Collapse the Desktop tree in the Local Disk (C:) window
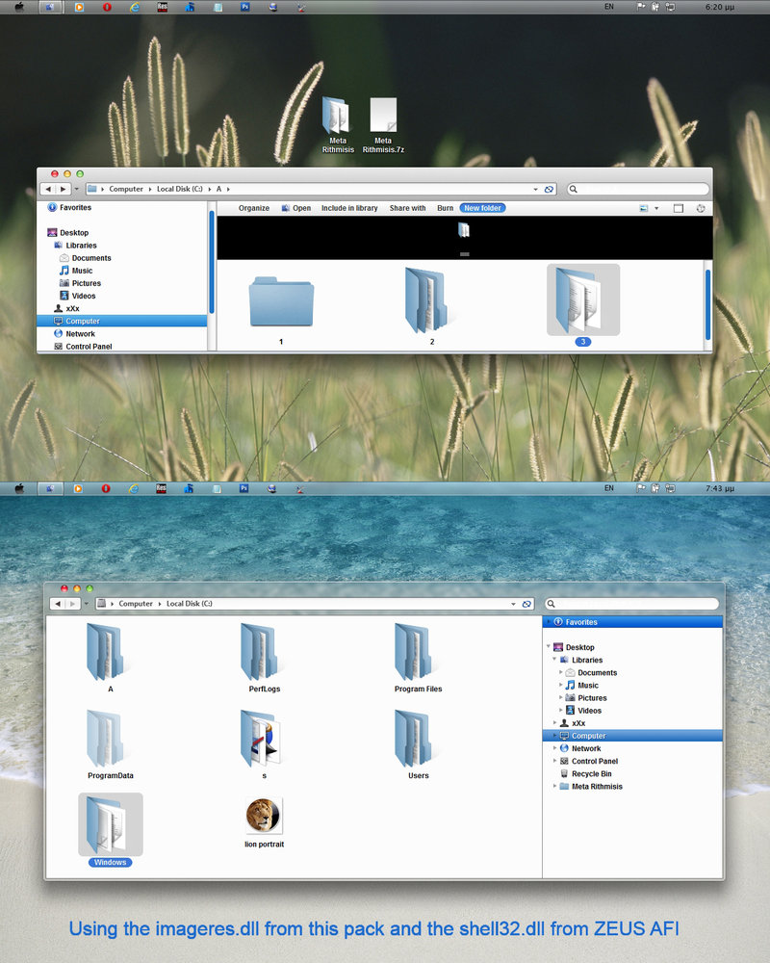 click(x=549, y=647)
